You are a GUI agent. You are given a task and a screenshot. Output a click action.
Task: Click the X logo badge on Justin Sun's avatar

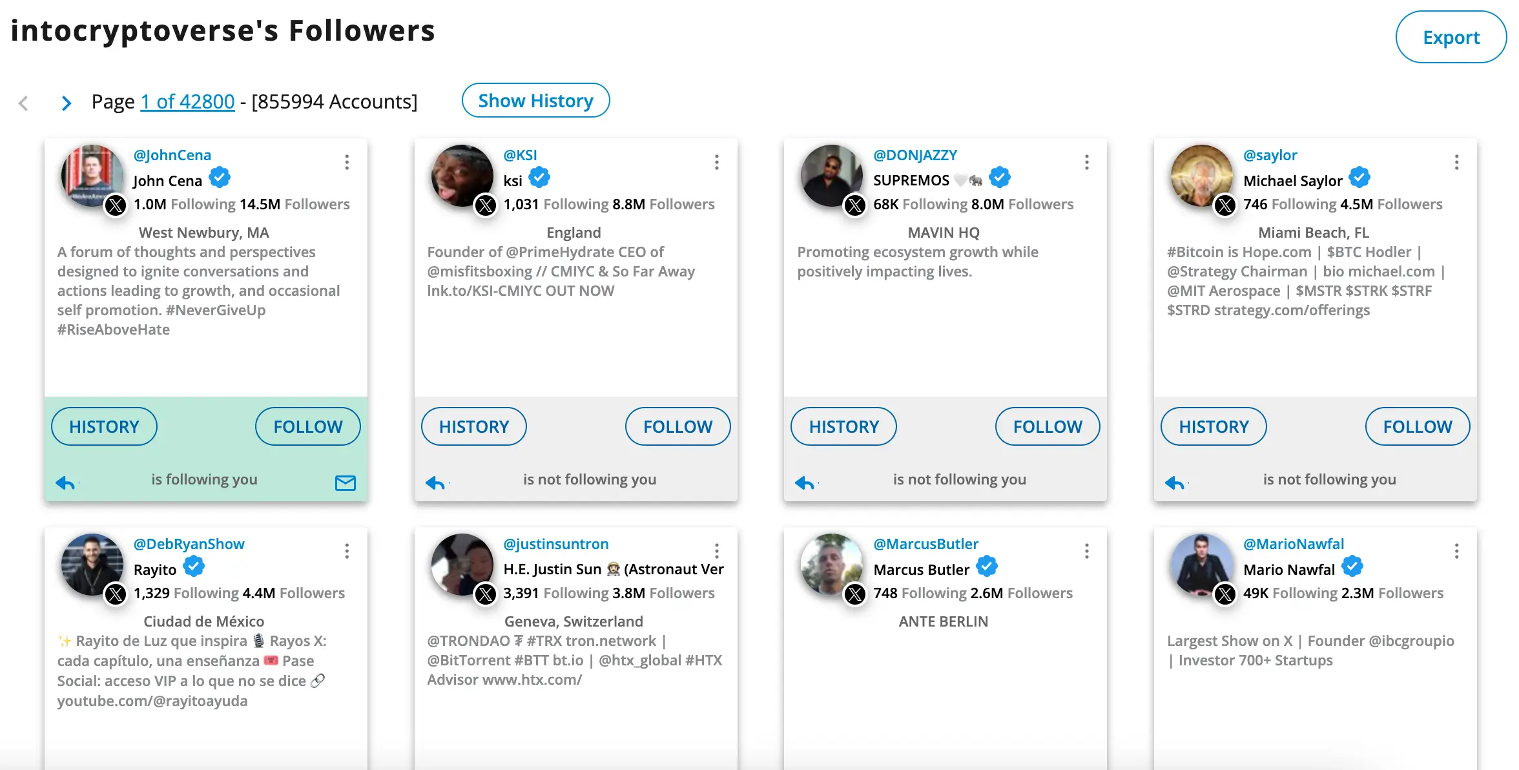486,594
